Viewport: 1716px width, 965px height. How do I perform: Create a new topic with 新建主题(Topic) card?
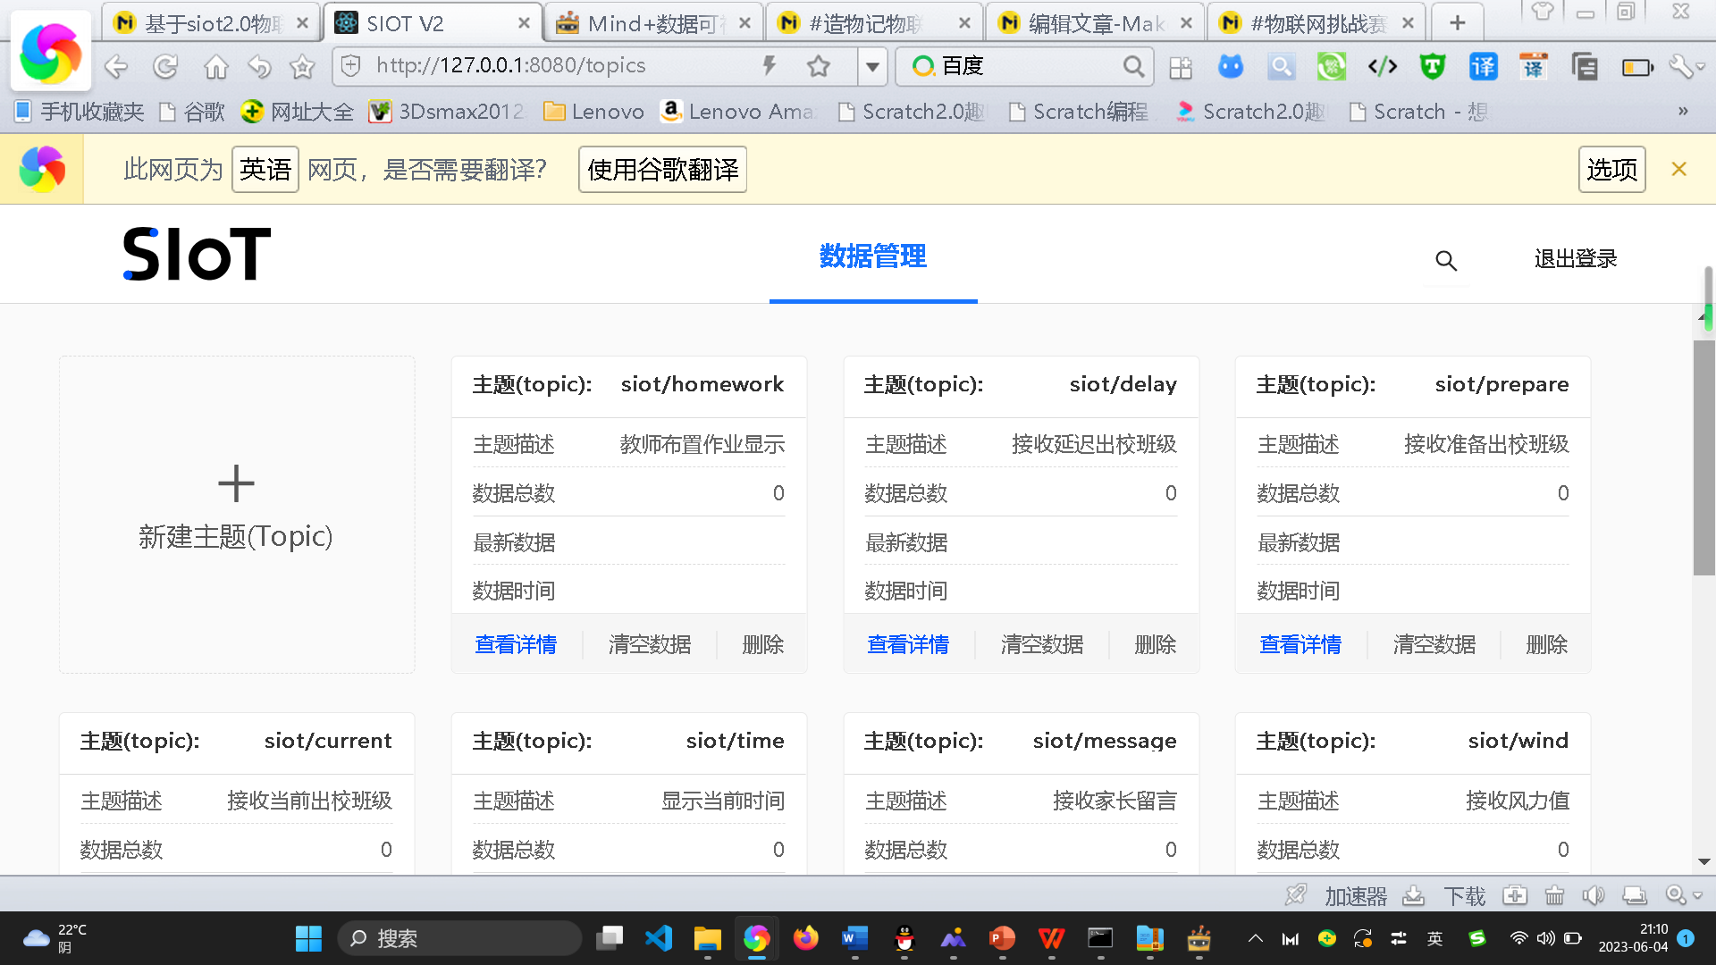(237, 514)
